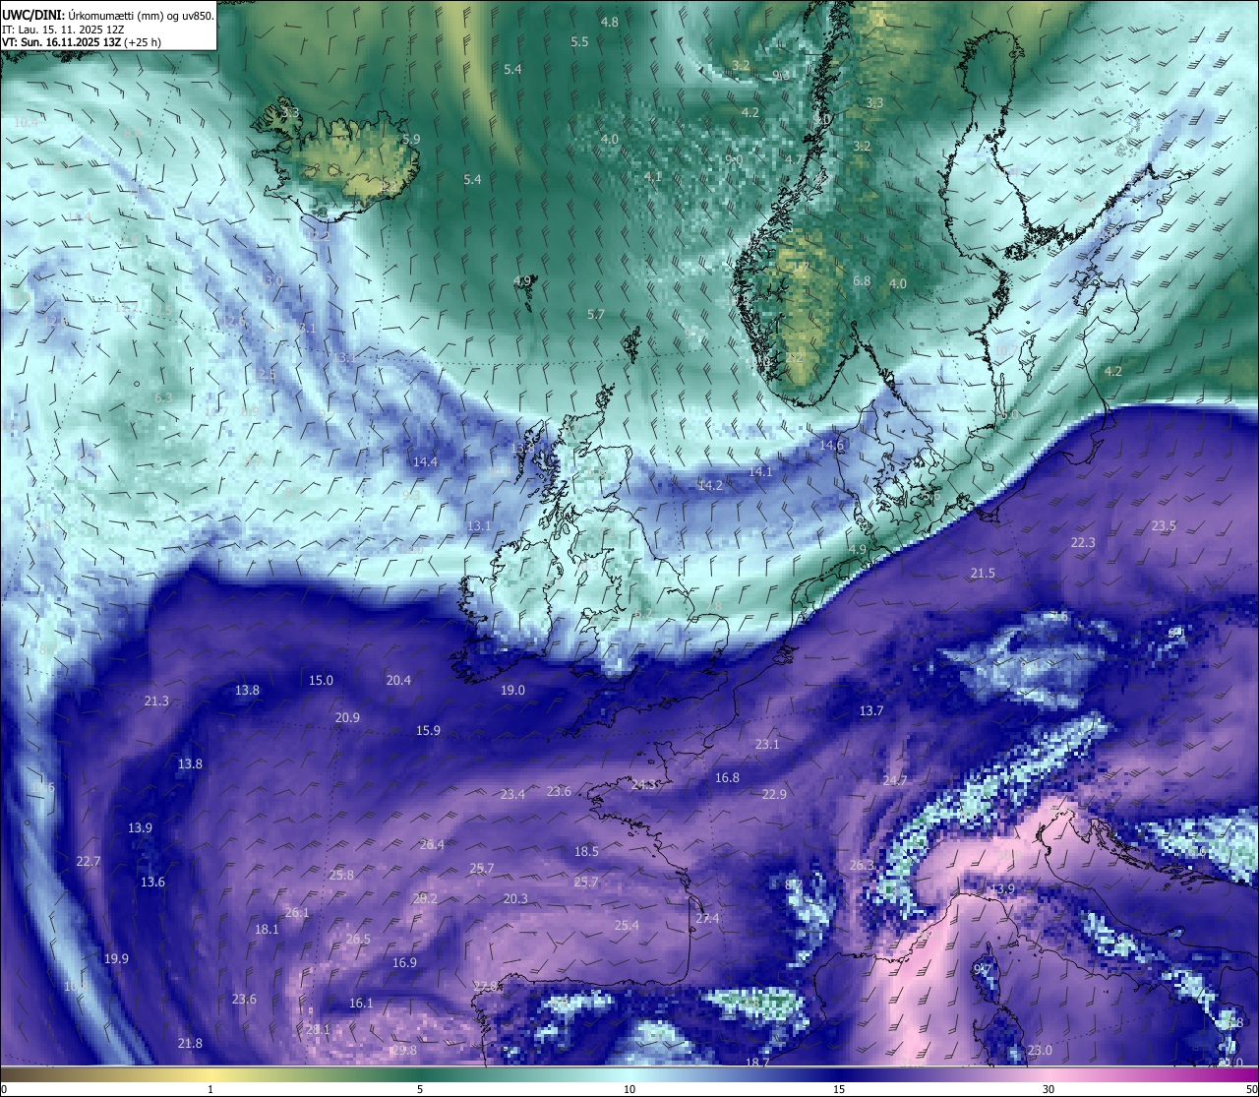This screenshot has width=1259, height=1097.
Task: Click the 20.4 value label
Action: pyautogui.click(x=398, y=681)
